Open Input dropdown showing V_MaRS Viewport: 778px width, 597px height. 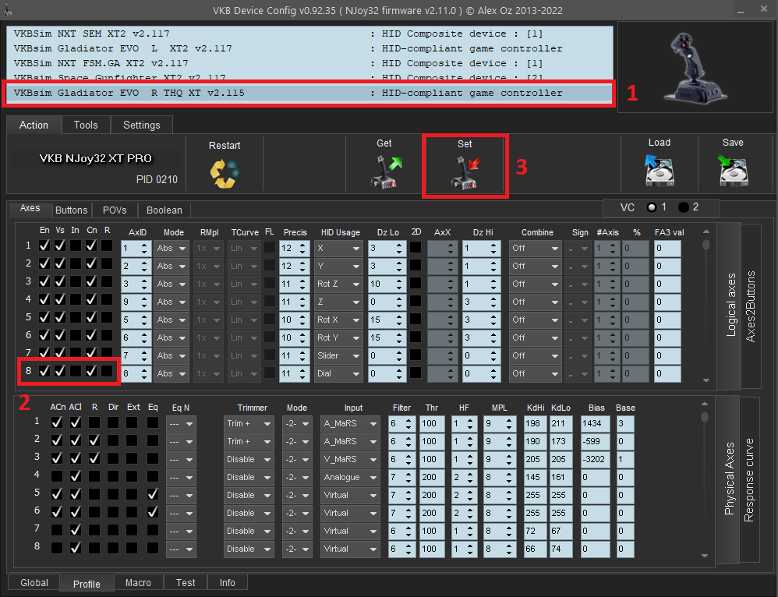click(350, 459)
